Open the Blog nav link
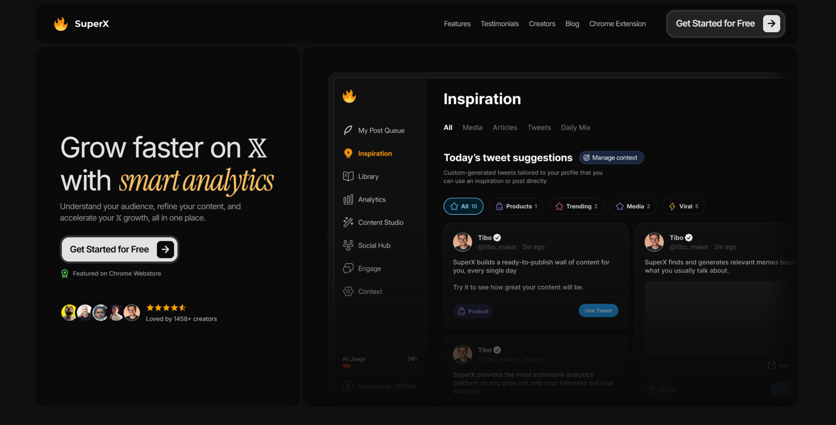836x425 pixels. point(572,23)
